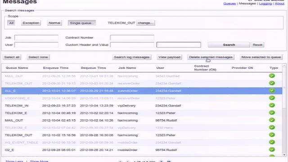
Task: Click Delete selected messages
Action: 211,57
